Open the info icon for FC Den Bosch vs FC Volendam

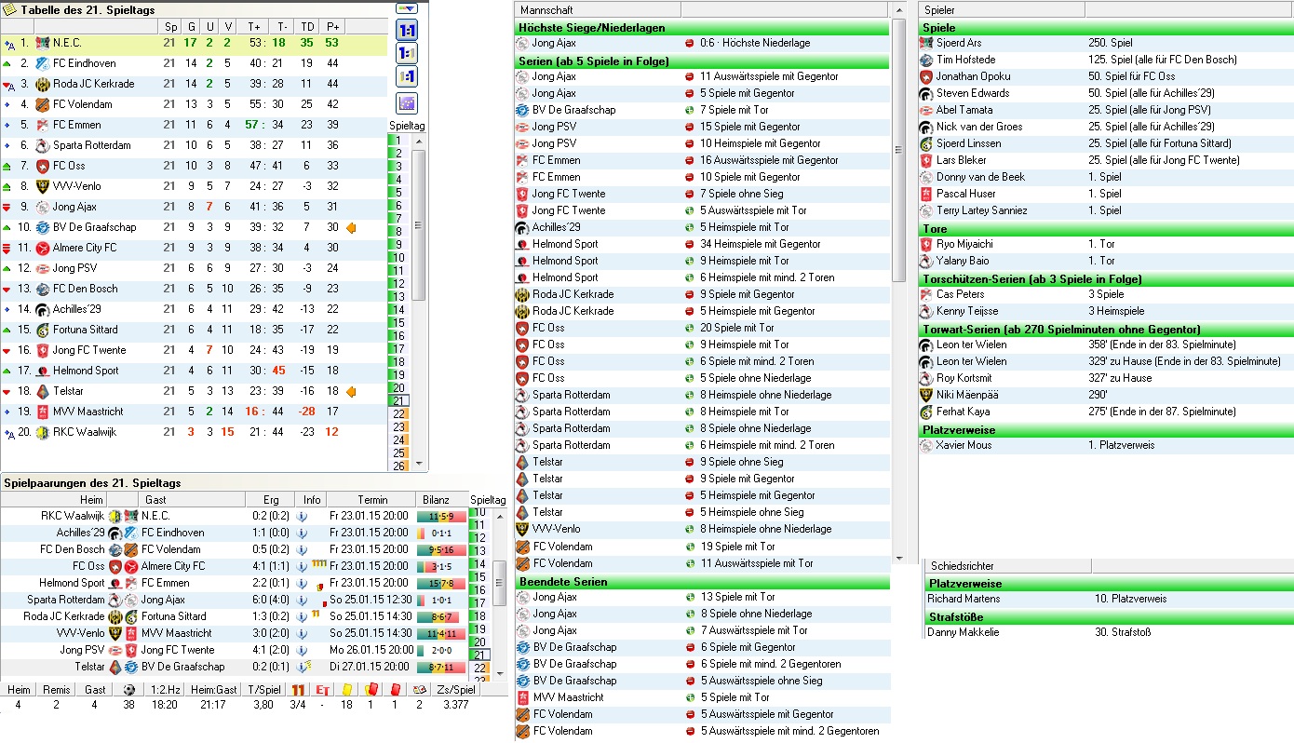pyautogui.click(x=302, y=549)
